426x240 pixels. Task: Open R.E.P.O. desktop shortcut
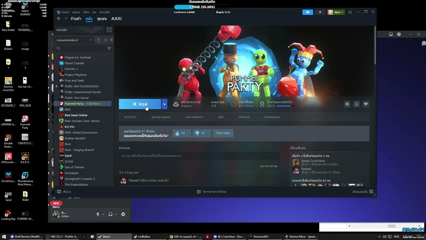coord(25,158)
